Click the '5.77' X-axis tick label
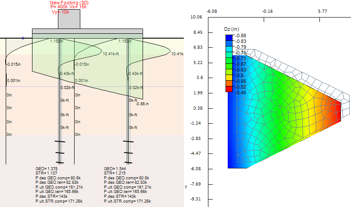The width and height of the screenshot is (351, 207). [322, 11]
